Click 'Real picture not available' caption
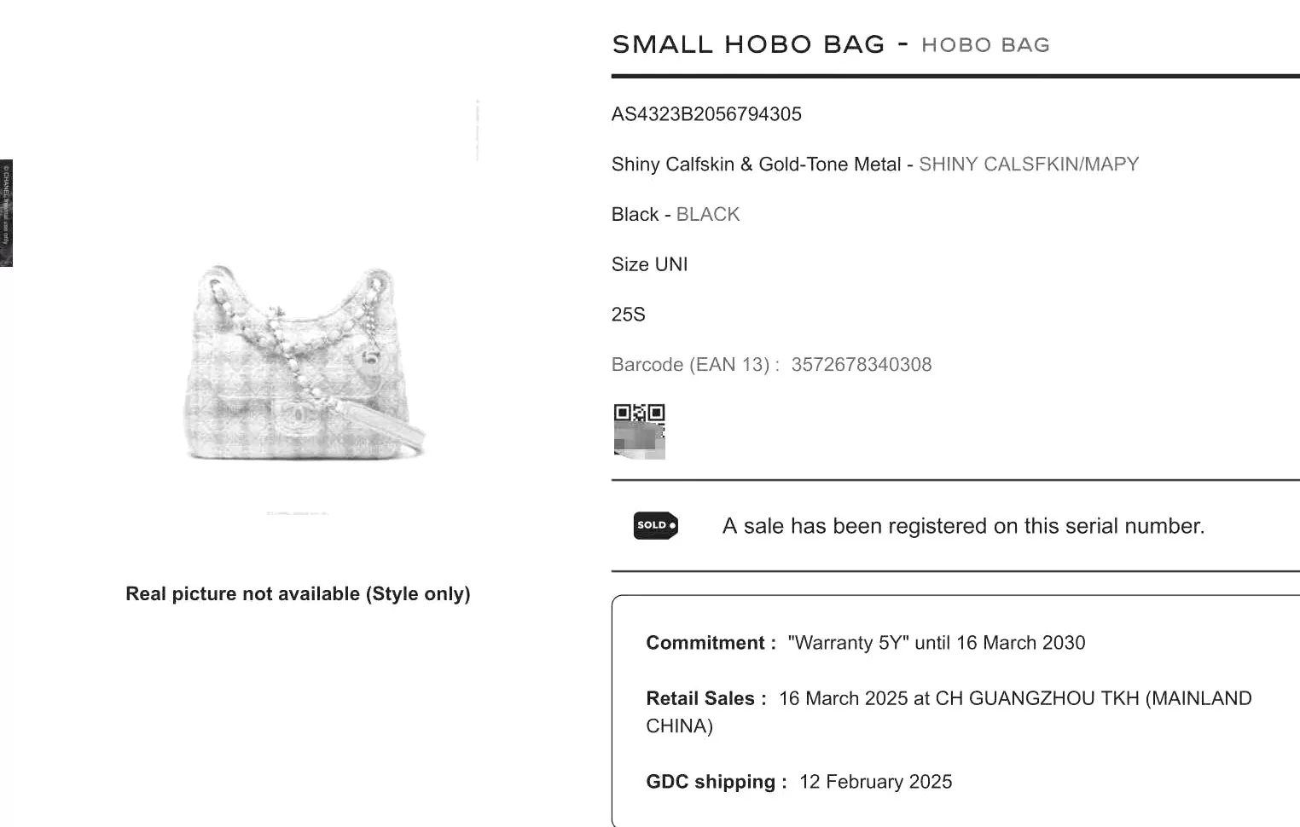The height and width of the screenshot is (827, 1300). [298, 594]
